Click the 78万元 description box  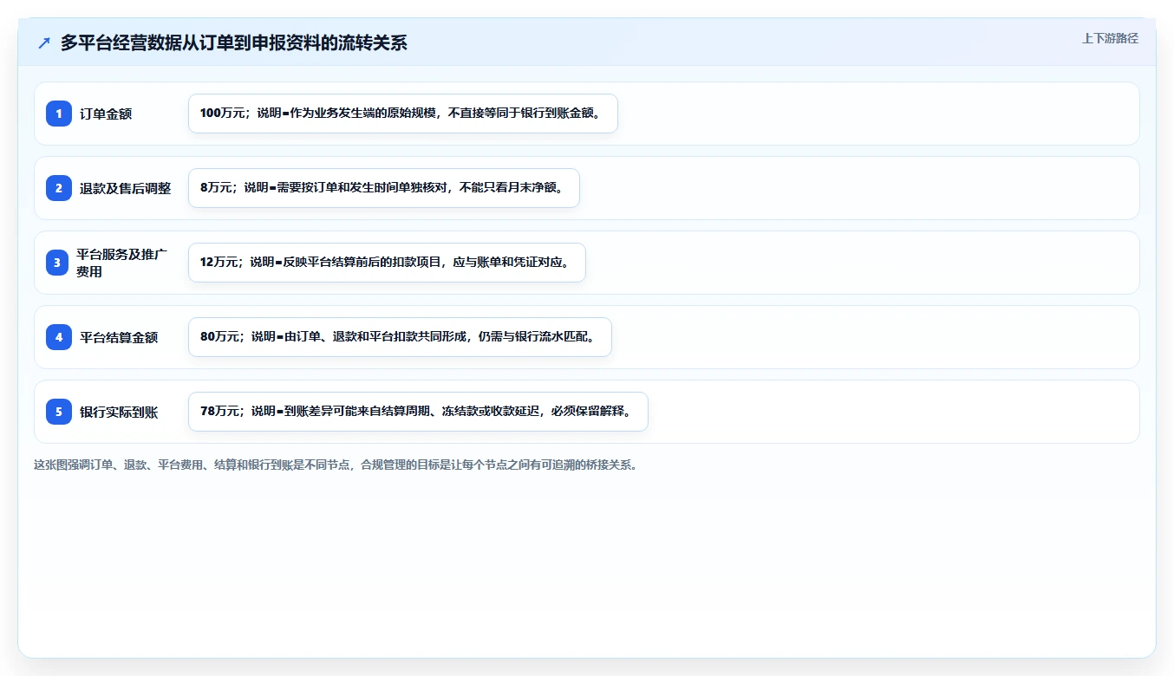coord(418,412)
